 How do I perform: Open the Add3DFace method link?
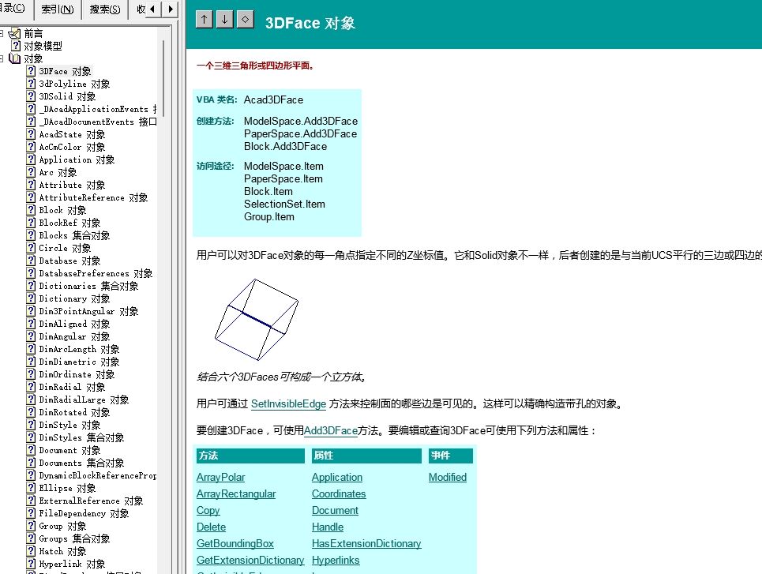pos(330,430)
